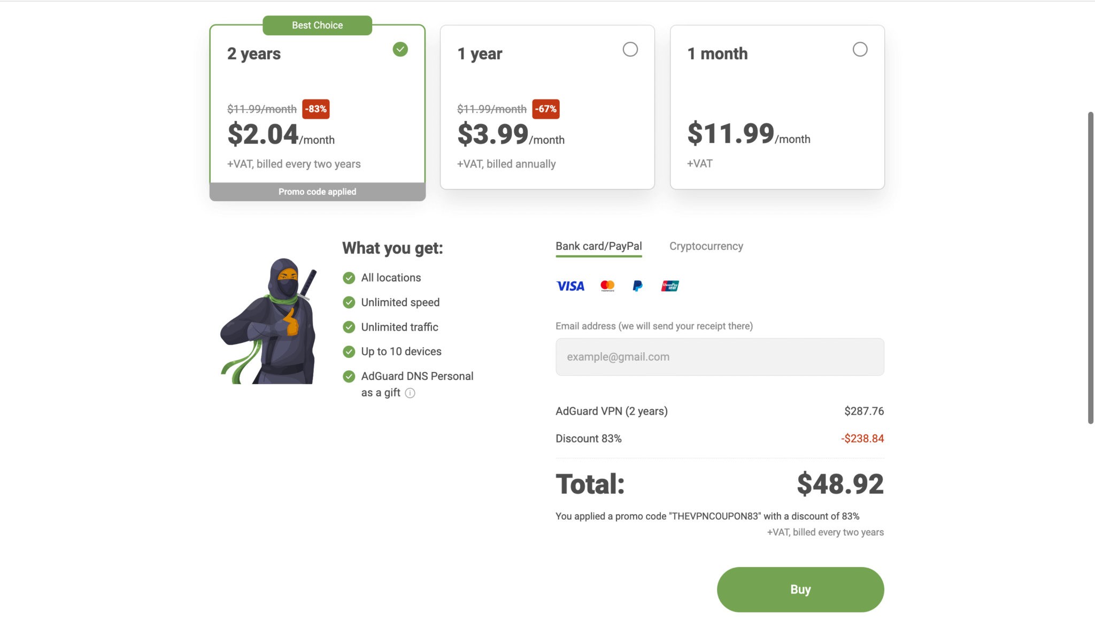The image size is (1095, 626).
Task: Click the $3.99/month 1 year plan card
Action: [547, 107]
